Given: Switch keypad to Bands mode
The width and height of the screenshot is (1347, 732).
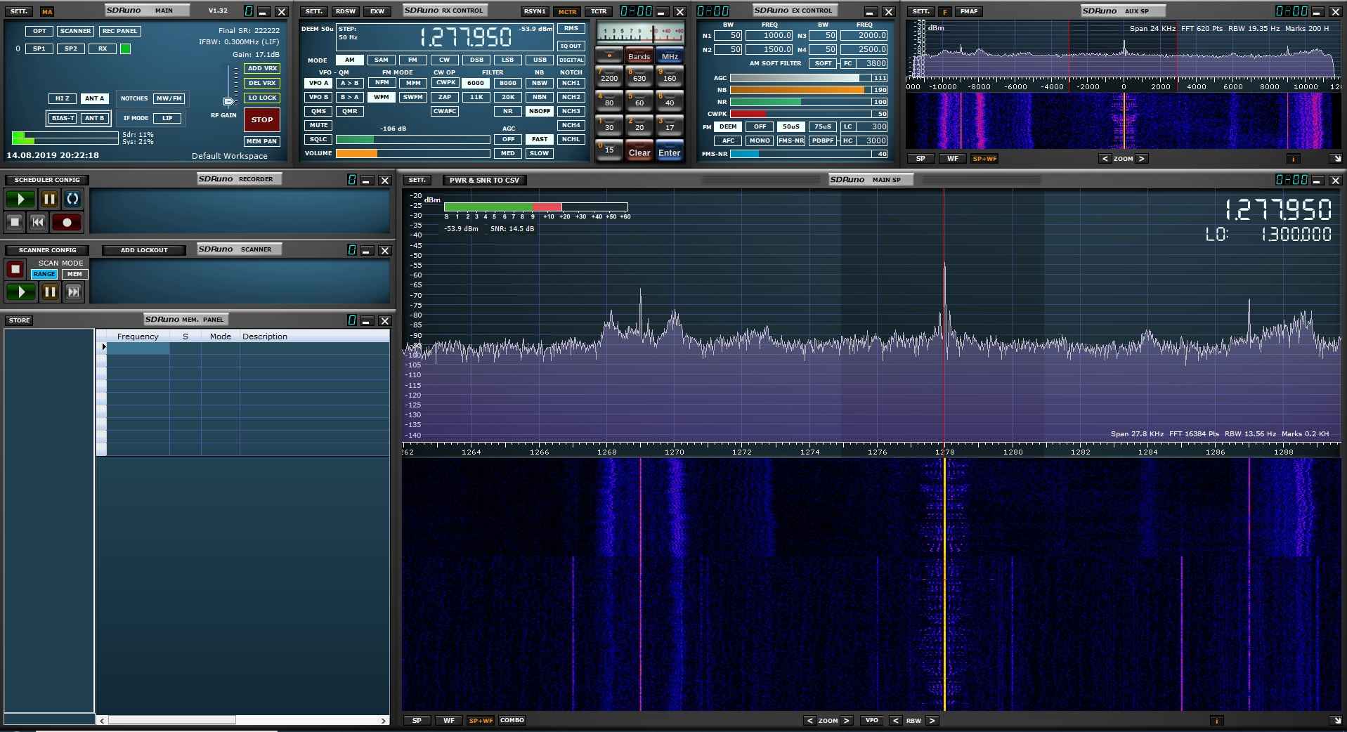Looking at the screenshot, I should pyautogui.click(x=639, y=55).
